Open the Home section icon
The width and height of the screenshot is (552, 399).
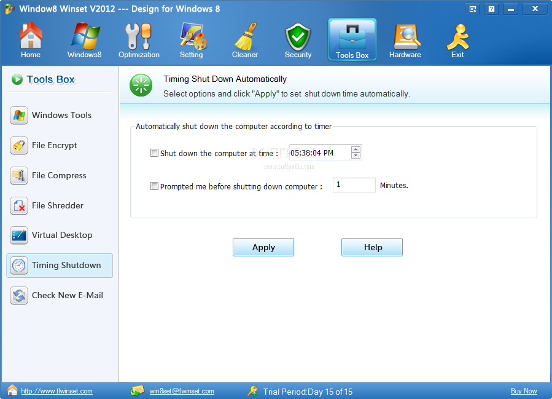[x=31, y=35]
